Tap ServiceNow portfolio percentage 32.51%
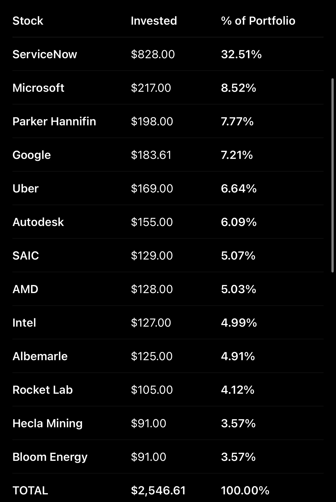336x502 pixels. 241,54
